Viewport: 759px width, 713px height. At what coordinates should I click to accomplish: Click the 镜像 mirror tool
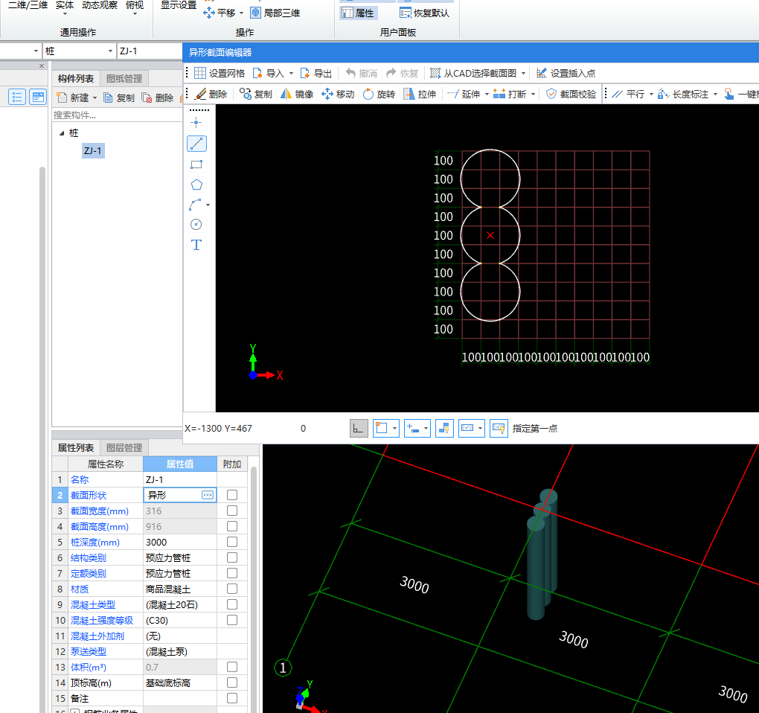tap(297, 94)
